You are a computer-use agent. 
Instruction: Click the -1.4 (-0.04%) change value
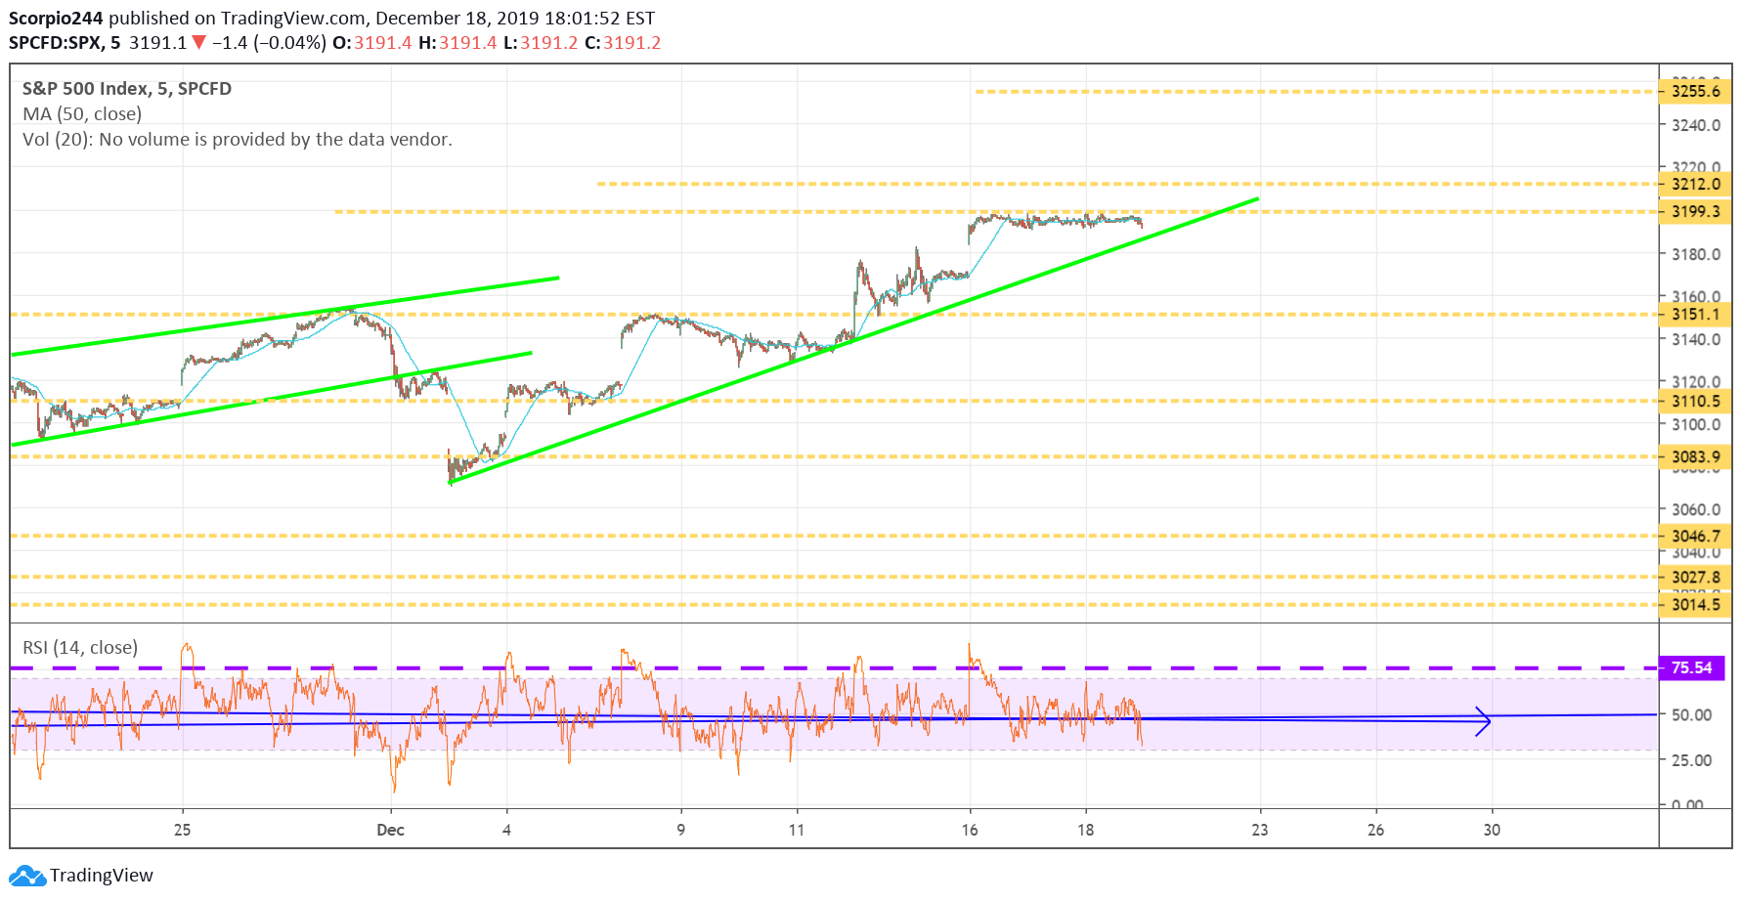click(x=269, y=43)
